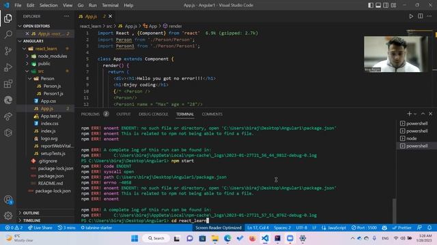Split the editor to the right
This screenshot has height=245, width=437.
coord(421,16)
